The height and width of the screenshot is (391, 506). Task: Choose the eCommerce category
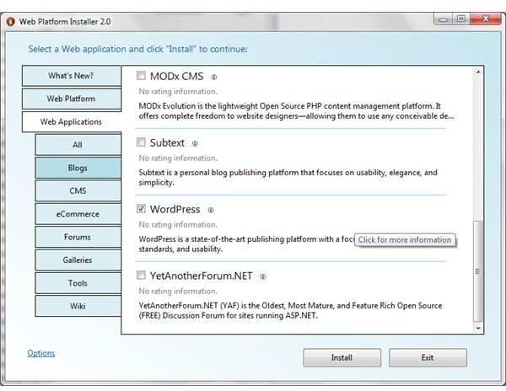[x=78, y=214]
